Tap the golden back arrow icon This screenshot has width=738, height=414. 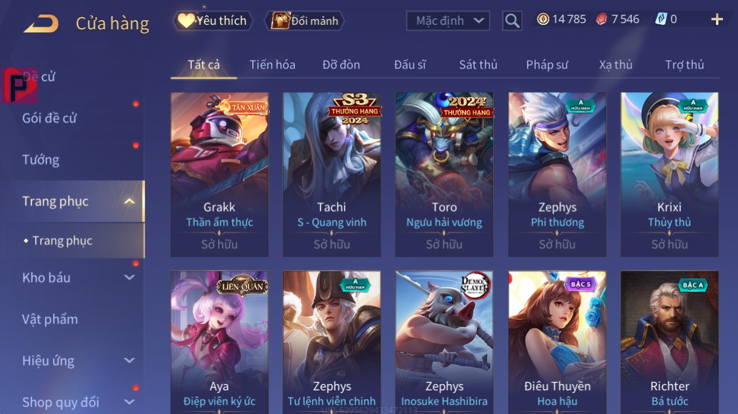click(x=41, y=24)
